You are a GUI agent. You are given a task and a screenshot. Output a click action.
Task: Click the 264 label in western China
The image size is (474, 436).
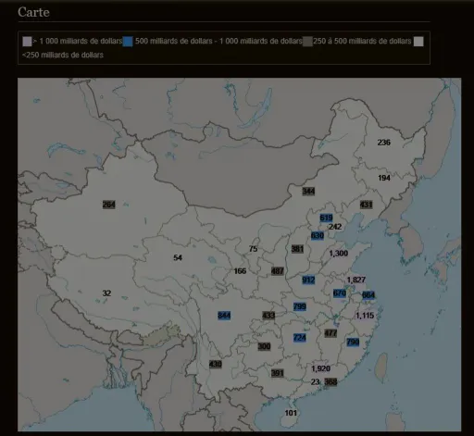[109, 205]
